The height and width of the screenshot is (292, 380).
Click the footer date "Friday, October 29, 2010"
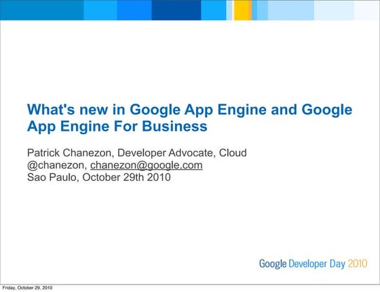[27, 288]
